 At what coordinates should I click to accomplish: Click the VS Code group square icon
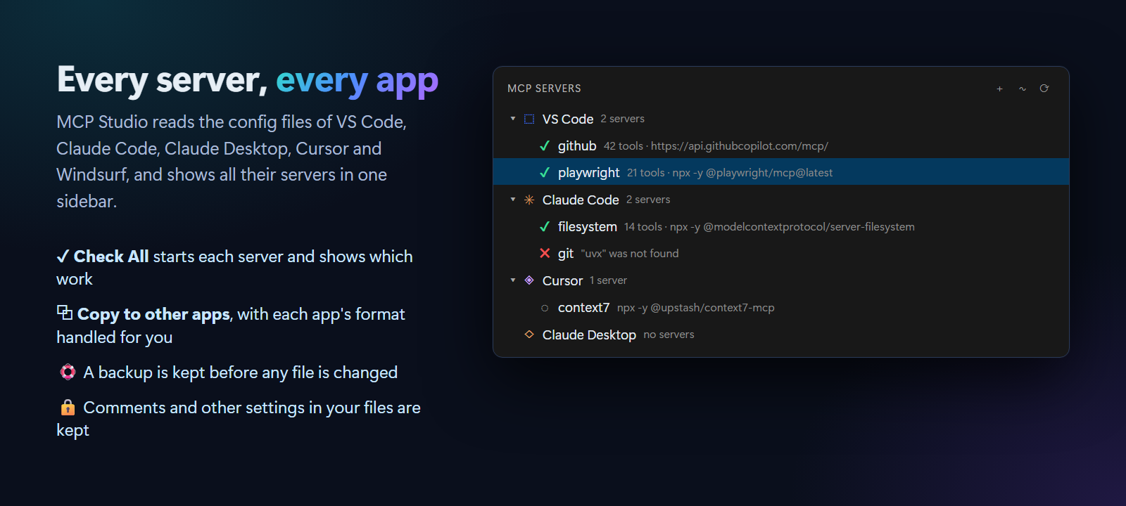(529, 119)
